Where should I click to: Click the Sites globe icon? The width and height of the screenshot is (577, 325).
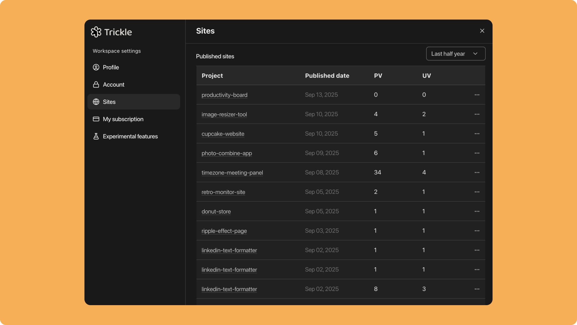coord(96,102)
